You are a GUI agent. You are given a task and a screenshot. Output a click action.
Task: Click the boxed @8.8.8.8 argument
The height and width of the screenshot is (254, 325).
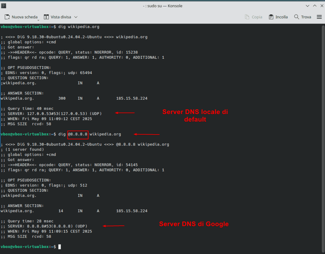click(x=78, y=134)
